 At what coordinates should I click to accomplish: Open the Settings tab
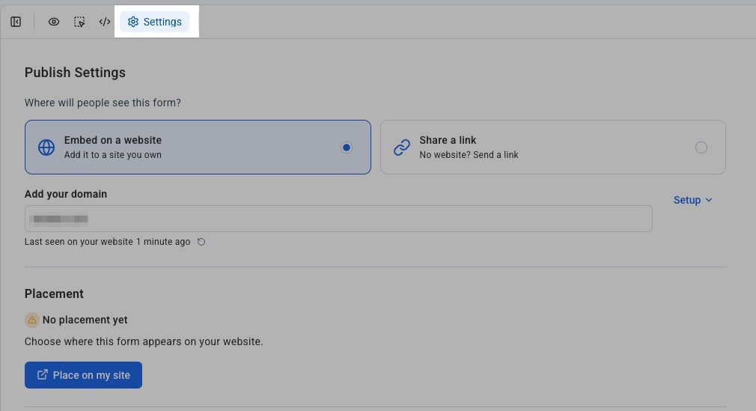155,22
